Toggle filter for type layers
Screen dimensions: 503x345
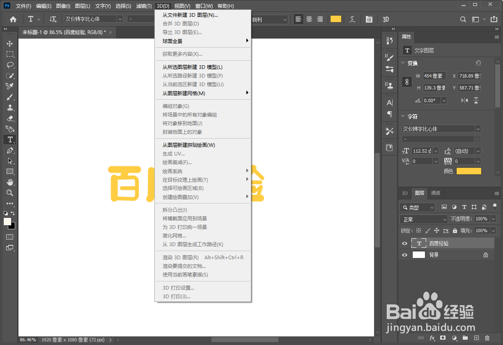(x=464, y=207)
